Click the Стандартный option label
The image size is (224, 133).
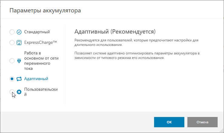pos(37,32)
